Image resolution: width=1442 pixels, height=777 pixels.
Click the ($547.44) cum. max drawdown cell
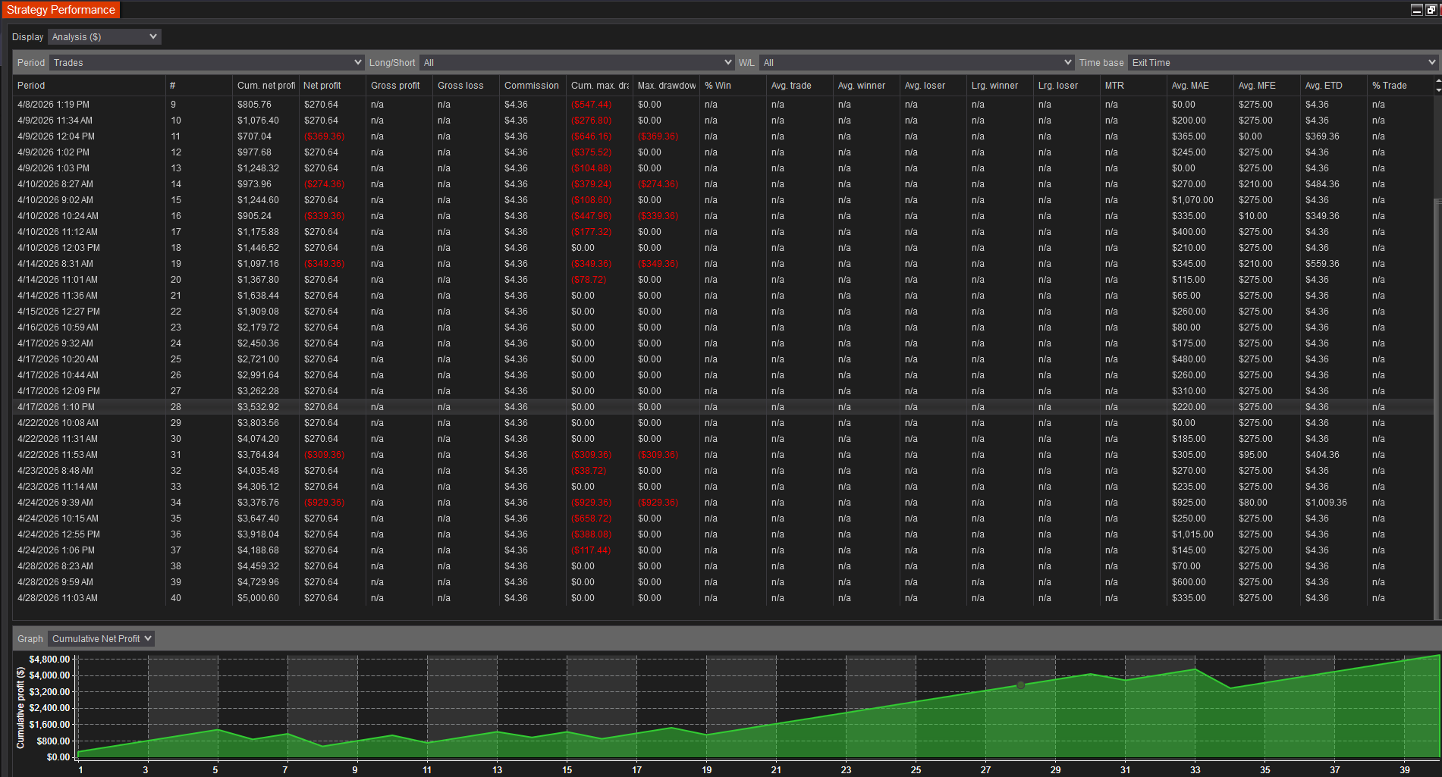coord(599,105)
